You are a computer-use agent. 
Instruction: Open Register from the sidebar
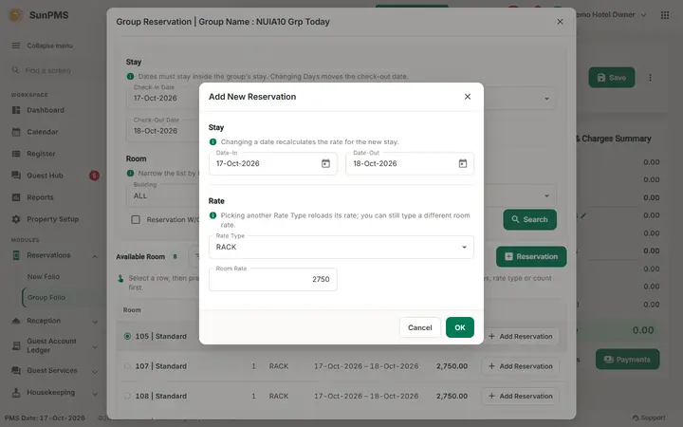point(41,154)
